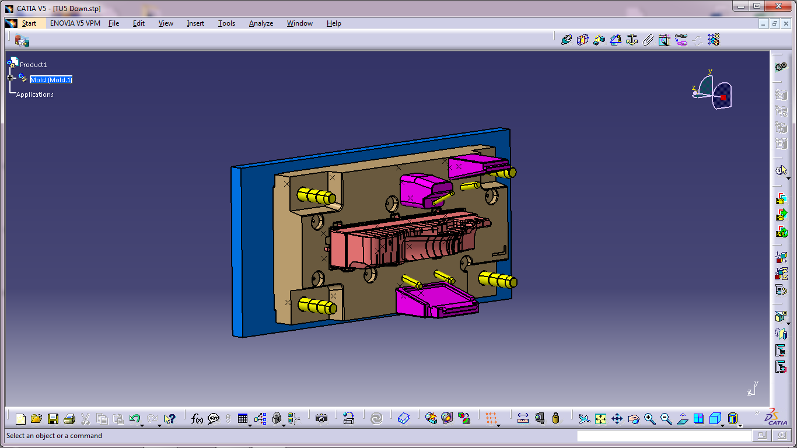Viewport: 797px width, 448px height.
Task: Toggle the Multi-View quad window icon
Action: coord(698,419)
